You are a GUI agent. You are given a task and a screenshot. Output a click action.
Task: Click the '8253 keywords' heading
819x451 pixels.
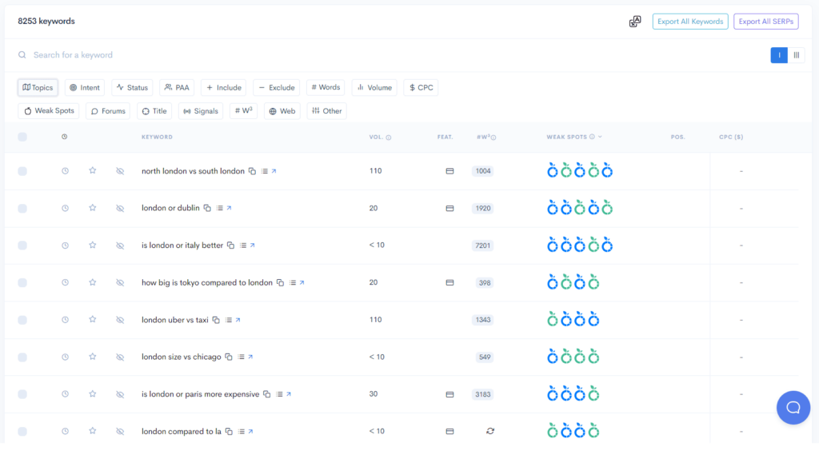[x=46, y=22]
